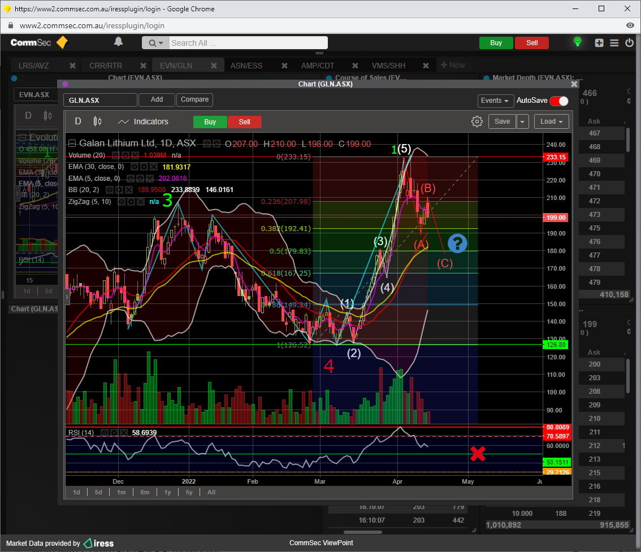Click the green lightbulb icon in header
The width and height of the screenshot is (641, 552).
tap(578, 42)
